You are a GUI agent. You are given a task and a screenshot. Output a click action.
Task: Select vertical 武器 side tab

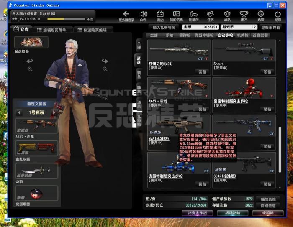point(139,60)
